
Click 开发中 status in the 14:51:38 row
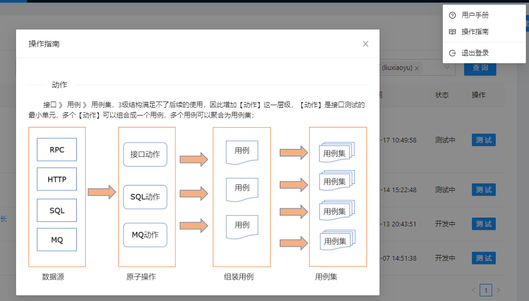pos(445,258)
